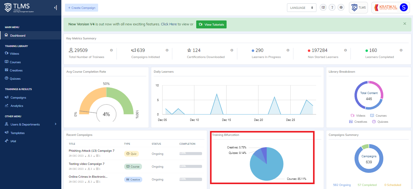Open Dashboard in the main menu
413x189 pixels.
point(31,35)
